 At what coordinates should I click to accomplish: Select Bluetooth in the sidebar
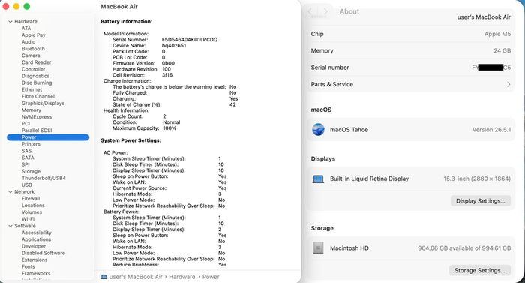pos(33,49)
